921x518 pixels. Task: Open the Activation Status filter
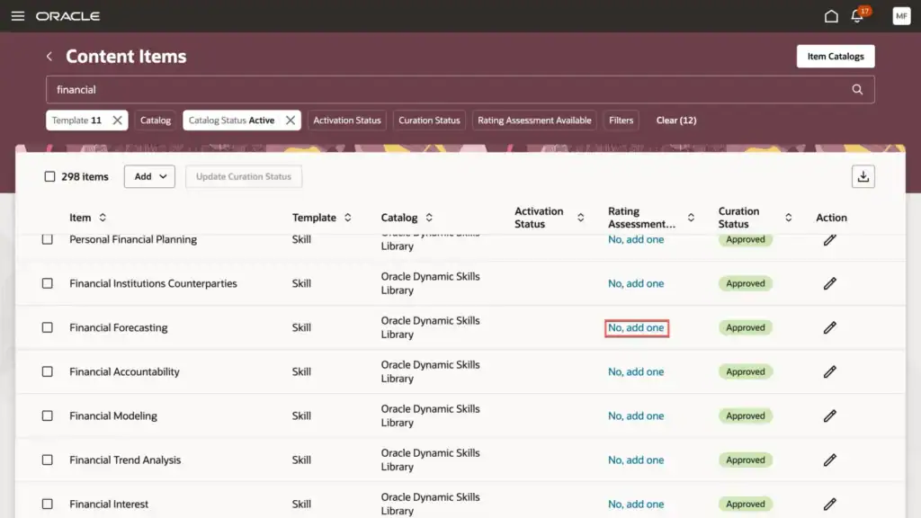pos(347,121)
